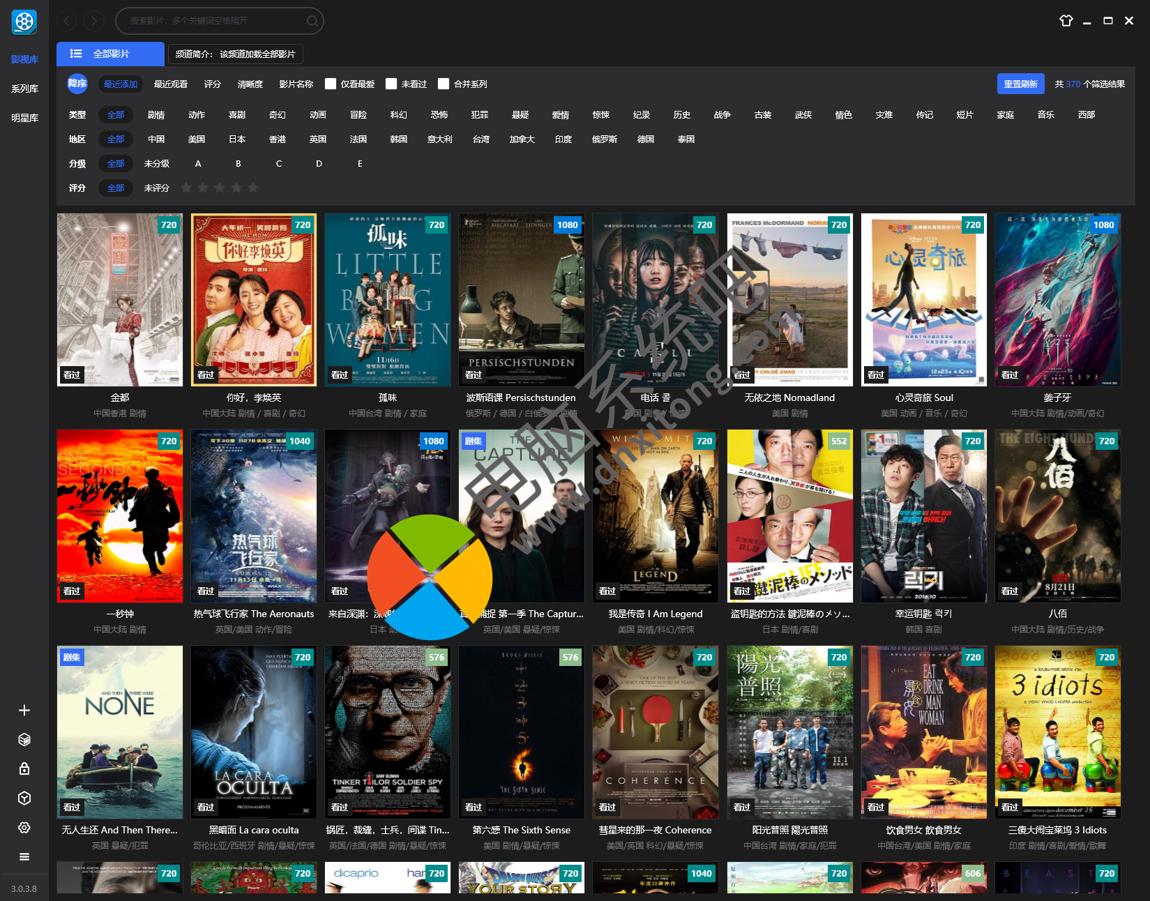
Task: Filter genre by 恐怖
Action: (x=439, y=114)
